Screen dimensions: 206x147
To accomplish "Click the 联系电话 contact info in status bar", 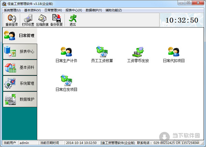I will pos(168,143).
